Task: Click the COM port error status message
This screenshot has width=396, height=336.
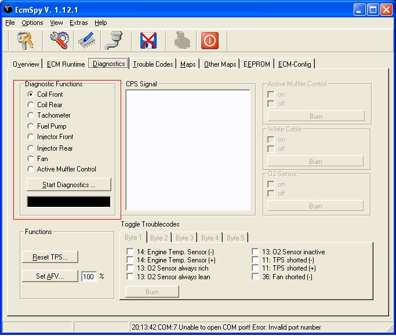Action: pos(226,327)
